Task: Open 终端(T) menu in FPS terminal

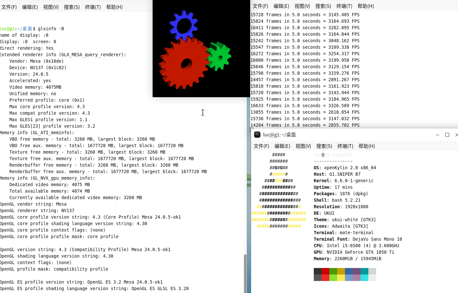Action: 344,6
